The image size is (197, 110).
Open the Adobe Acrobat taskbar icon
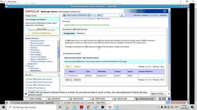81,107
